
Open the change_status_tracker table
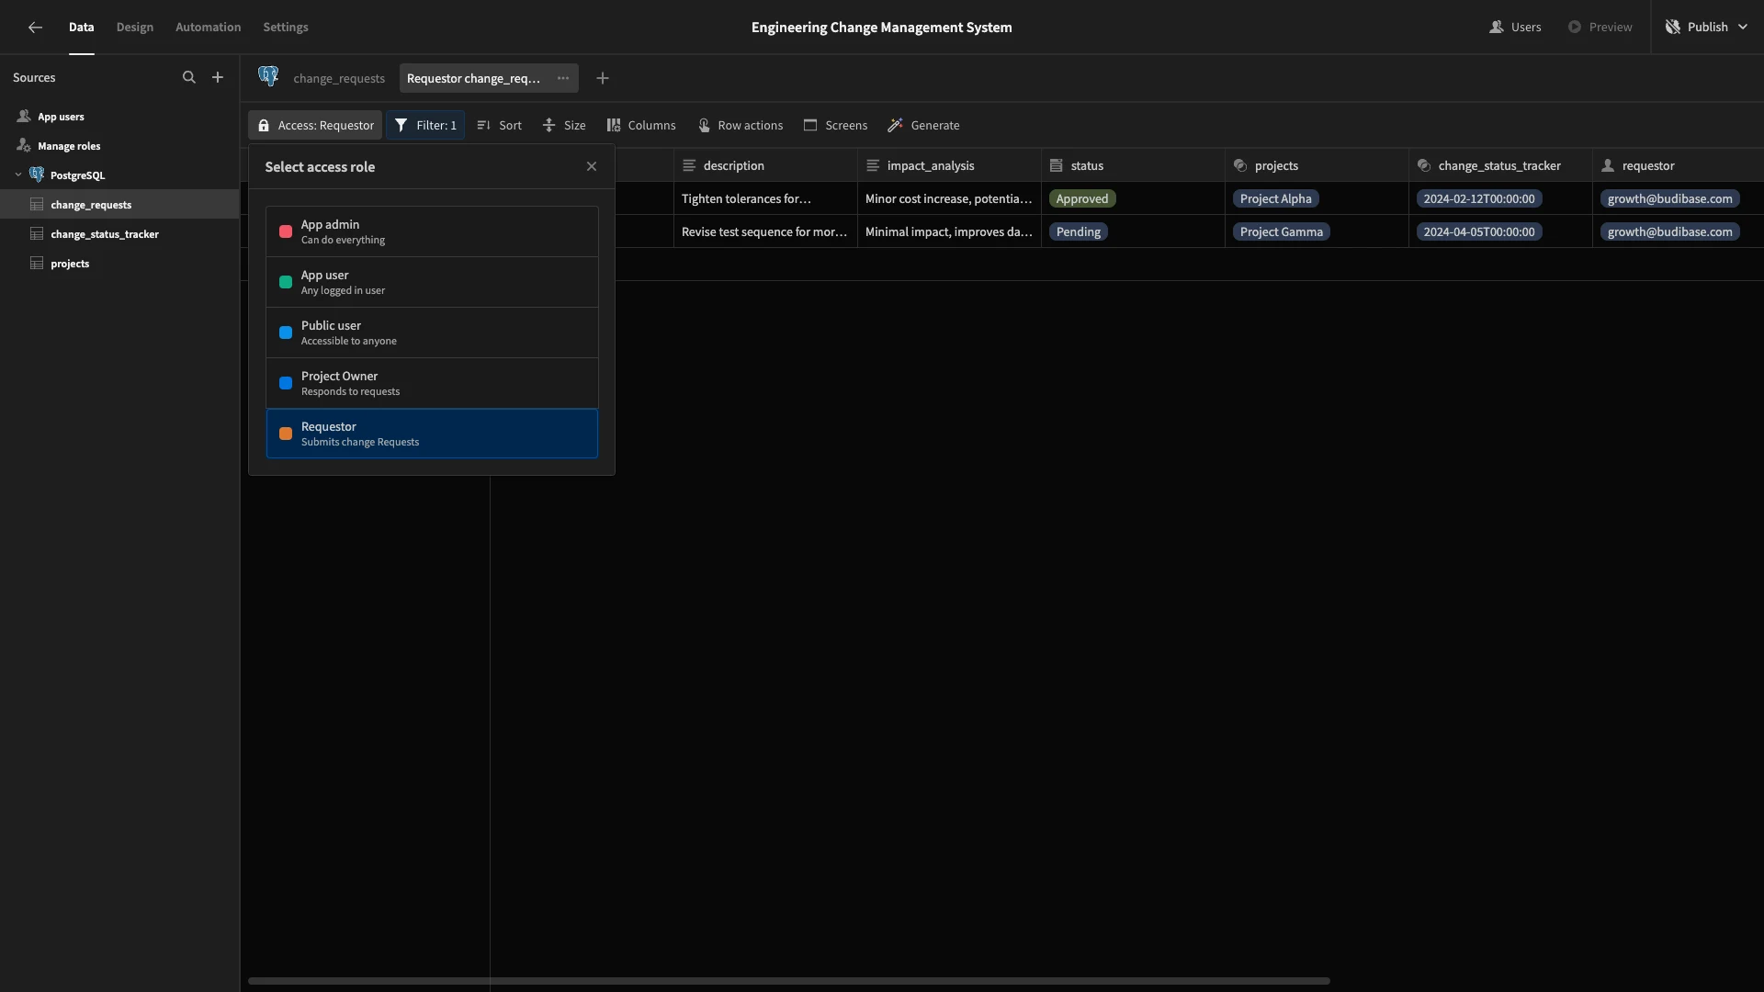(105, 234)
